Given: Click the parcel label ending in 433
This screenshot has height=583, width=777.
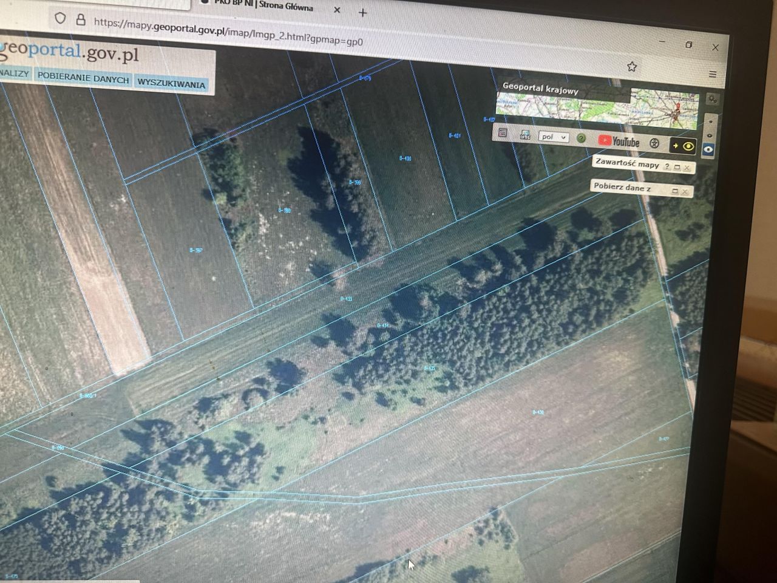Looking at the screenshot, I should coord(346,299).
